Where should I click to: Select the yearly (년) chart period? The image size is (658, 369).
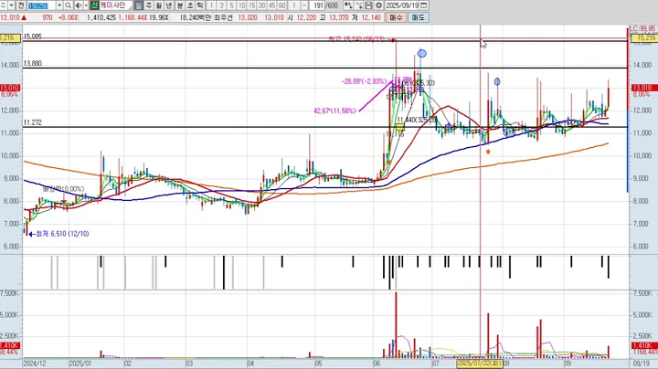coord(169,5)
